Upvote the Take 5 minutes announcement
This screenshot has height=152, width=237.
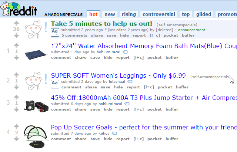point(16,23)
